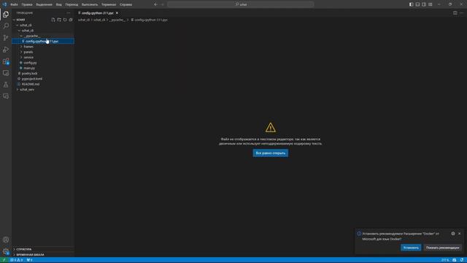Open the Extensions view

point(6,61)
